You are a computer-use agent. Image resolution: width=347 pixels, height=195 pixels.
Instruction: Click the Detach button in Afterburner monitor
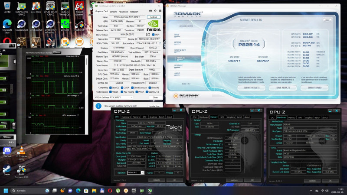(x=57, y=52)
